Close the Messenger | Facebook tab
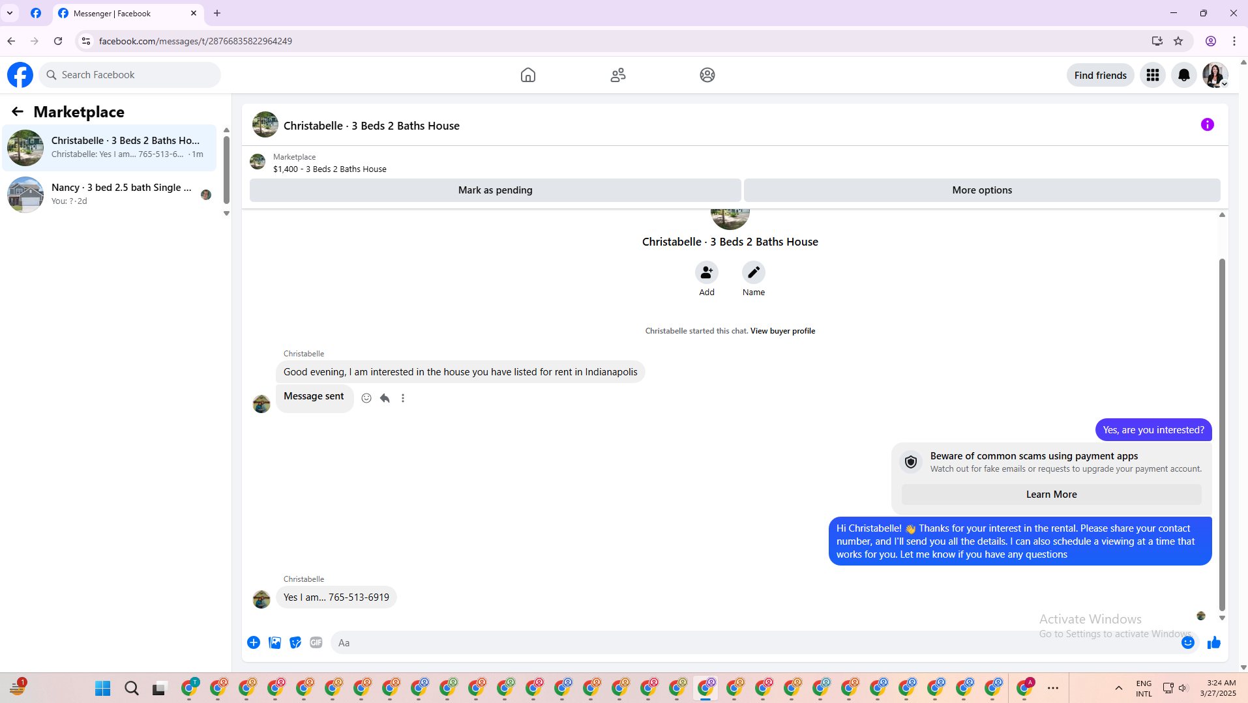 pos(194,13)
